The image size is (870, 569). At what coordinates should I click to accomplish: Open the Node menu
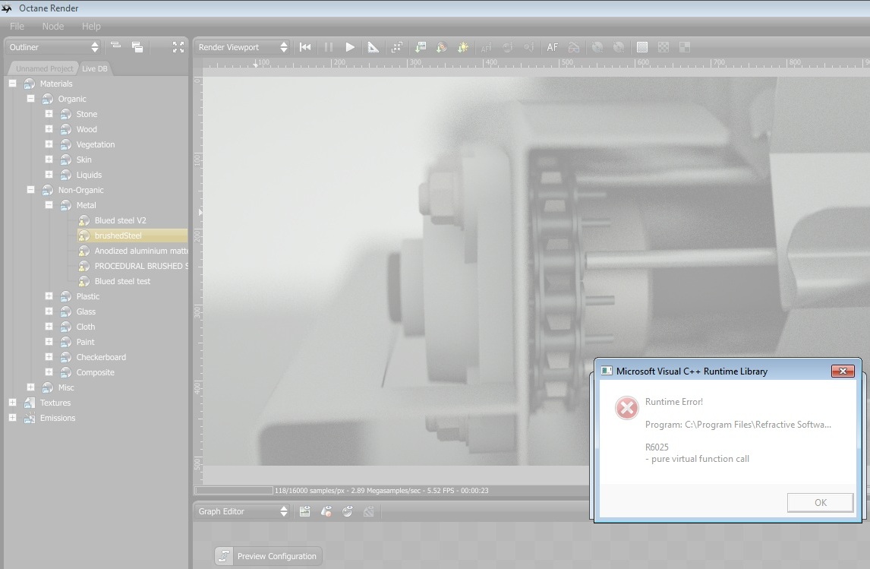click(52, 26)
